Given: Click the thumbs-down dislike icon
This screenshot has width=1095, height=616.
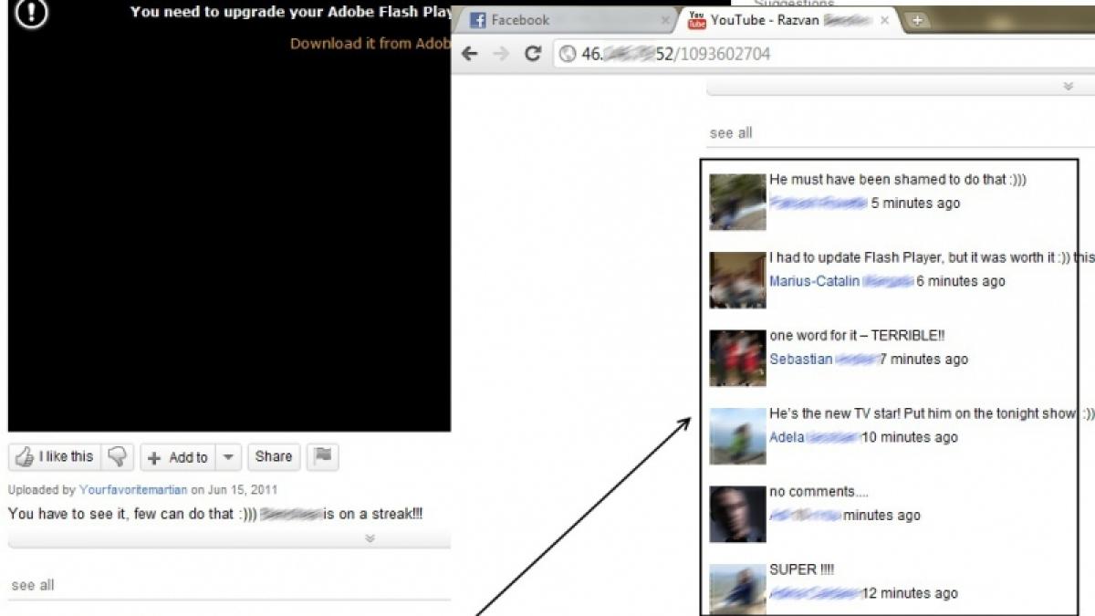Looking at the screenshot, I should click(118, 457).
